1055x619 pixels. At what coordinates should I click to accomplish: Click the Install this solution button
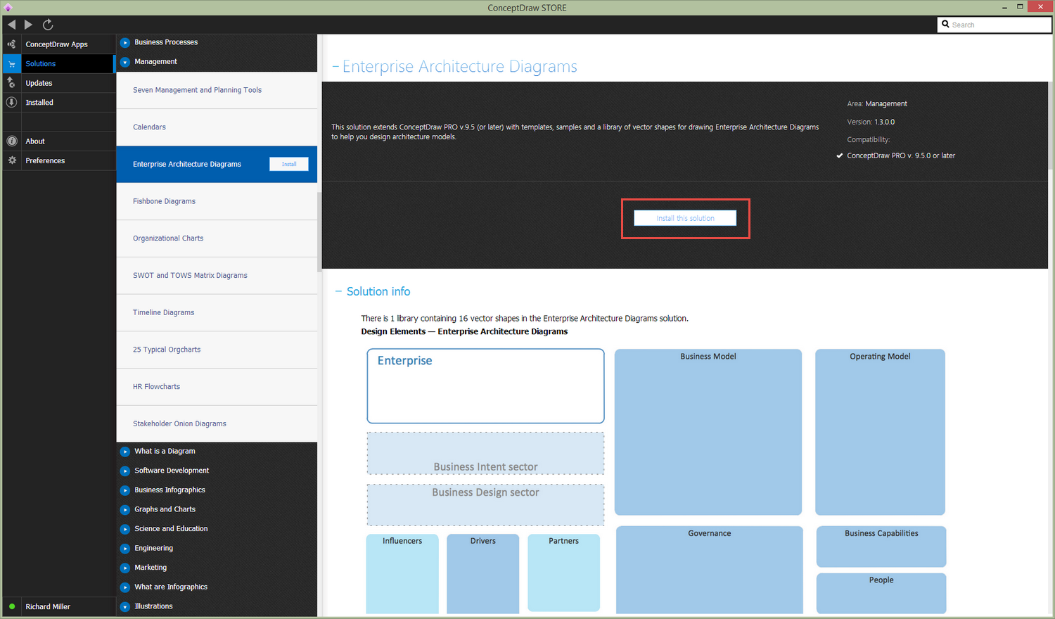pos(685,218)
